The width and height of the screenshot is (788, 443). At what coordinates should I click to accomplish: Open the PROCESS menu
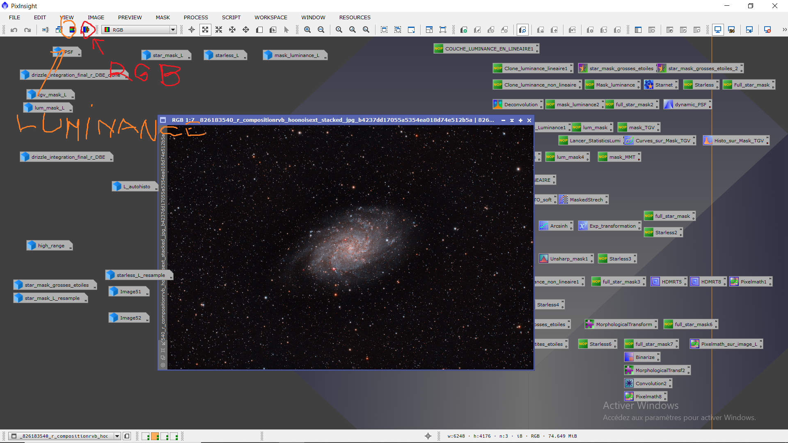point(196,17)
